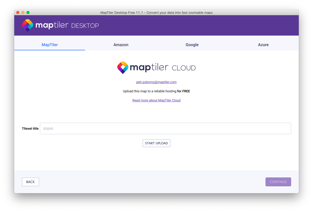Image resolution: width=313 pixels, height=212 pixels.
Task: Click the MapTiler Desktop Free window title bar
Action: 156,12
